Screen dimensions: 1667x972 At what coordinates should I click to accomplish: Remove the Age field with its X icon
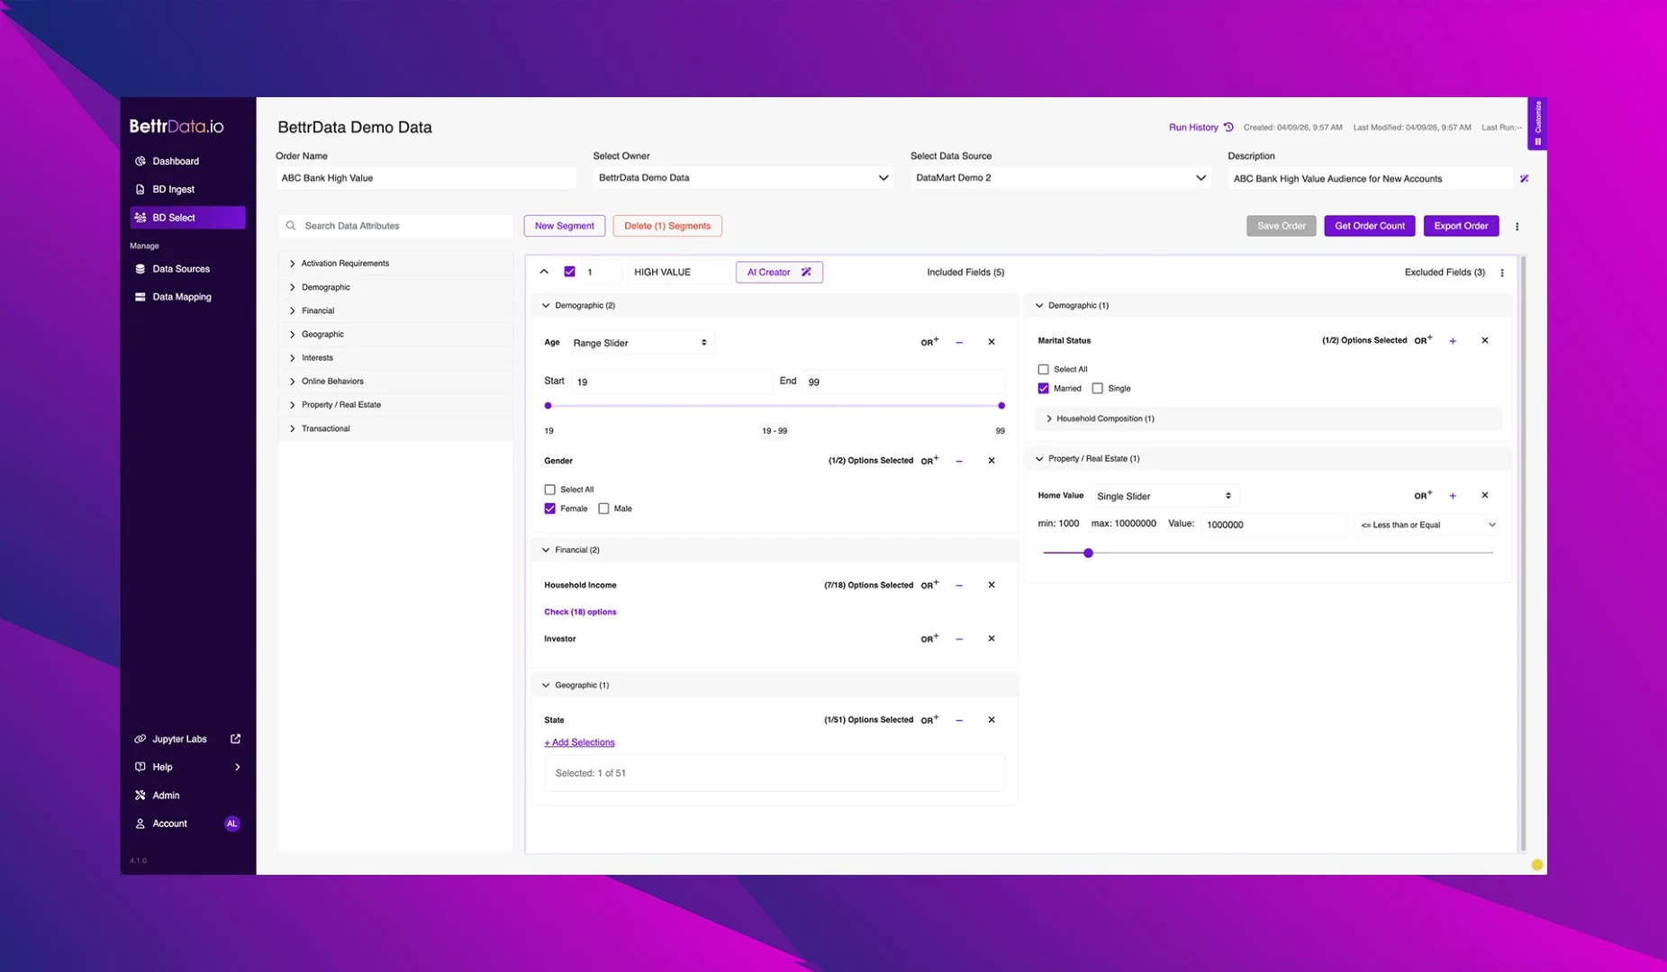pos(991,342)
